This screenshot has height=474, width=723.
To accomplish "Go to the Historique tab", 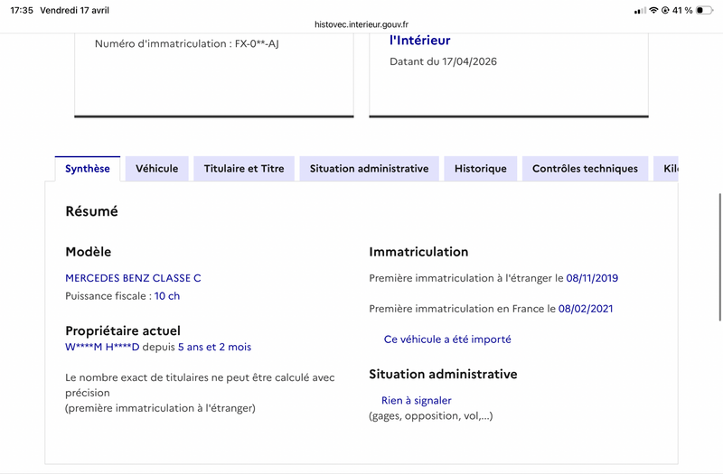I will (481, 169).
